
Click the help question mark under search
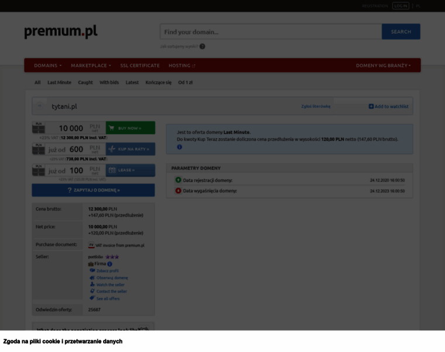click(x=202, y=46)
